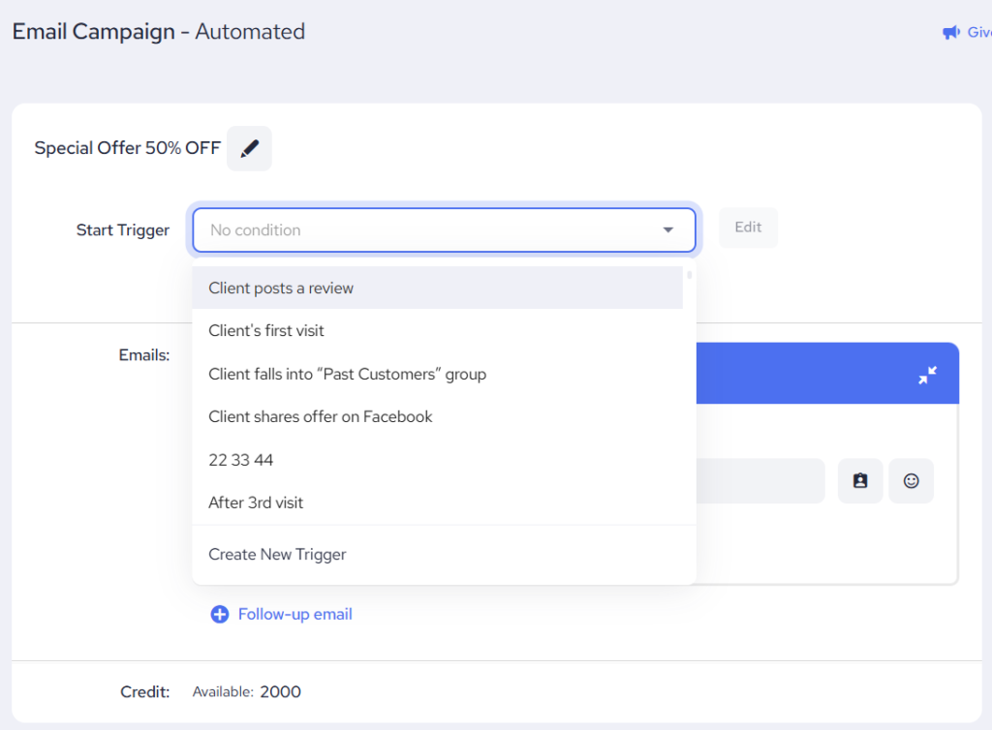Open the personalization contact-card icon
The height and width of the screenshot is (730, 992).
859,481
